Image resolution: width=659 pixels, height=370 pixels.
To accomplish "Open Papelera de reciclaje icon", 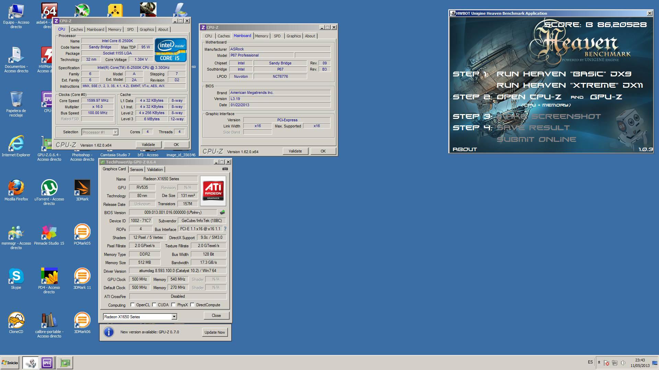I will [x=16, y=104].
